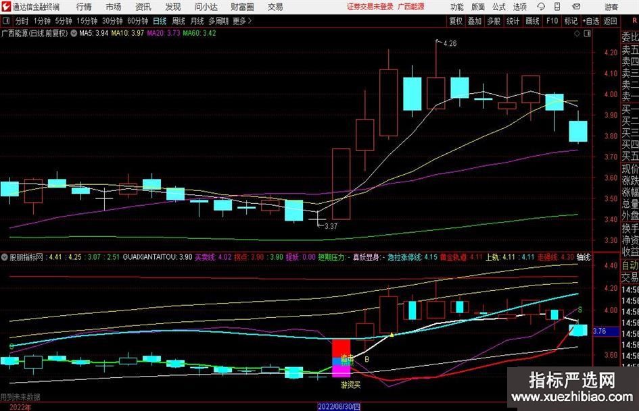Open the mail envelope icon

point(576,7)
